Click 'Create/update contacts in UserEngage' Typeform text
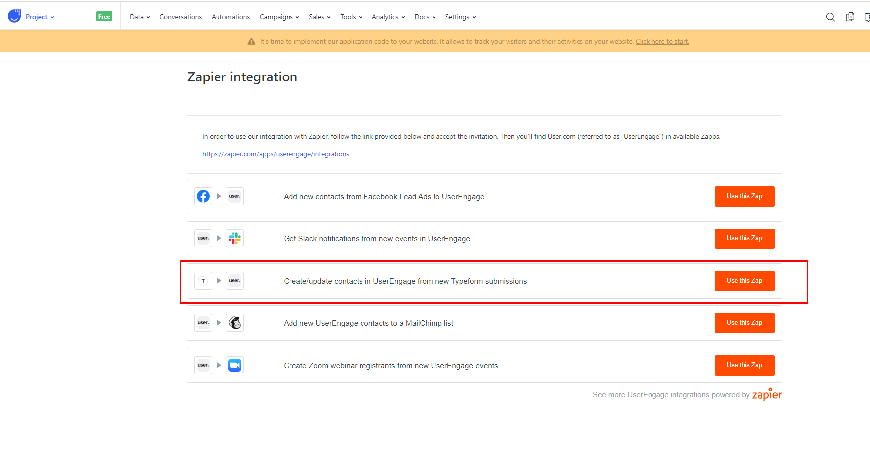870x457 pixels. [405, 281]
